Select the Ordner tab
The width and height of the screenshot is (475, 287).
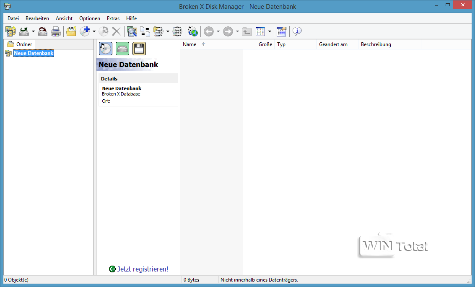[20, 44]
